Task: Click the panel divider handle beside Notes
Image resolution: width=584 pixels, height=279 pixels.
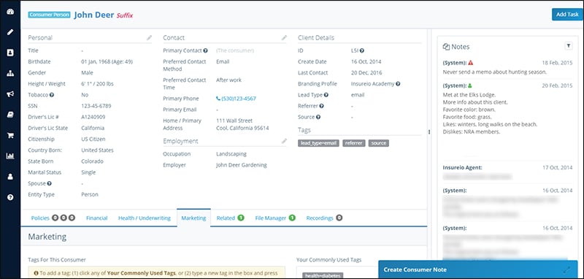Action: coord(429,132)
